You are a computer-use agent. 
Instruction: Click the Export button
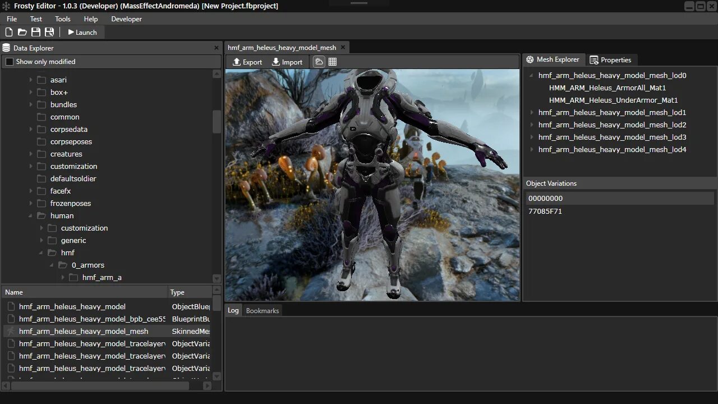click(247, 62)
